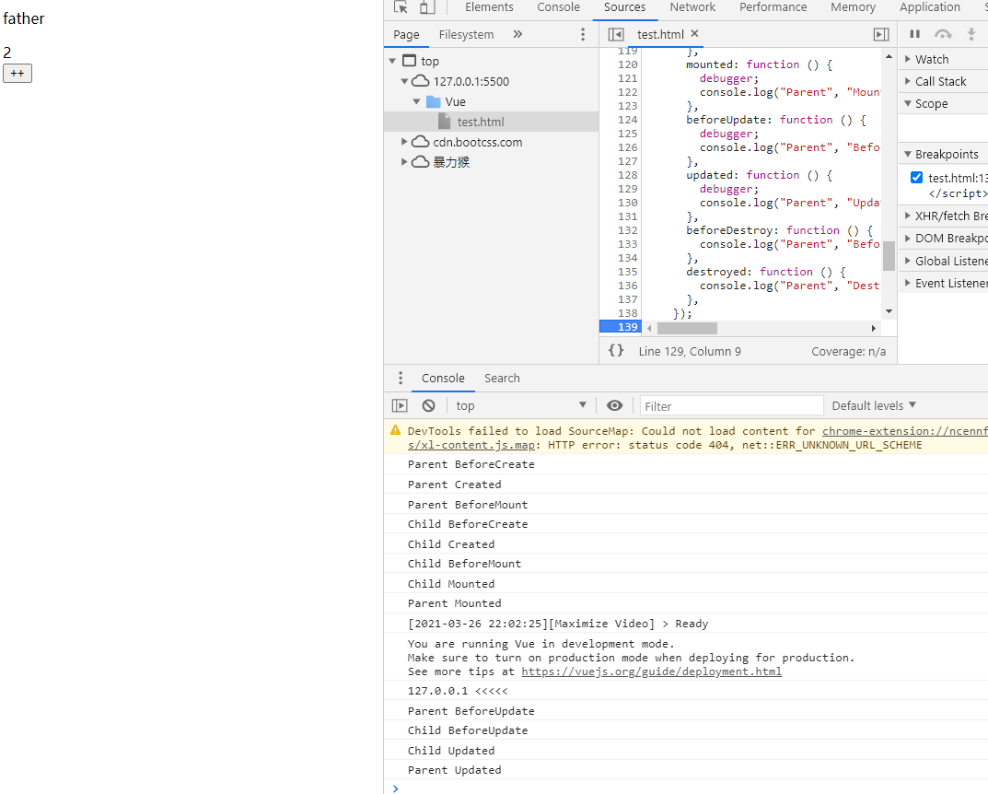
Task: Collapse the 127.0.0.1:5500 node
Action: [x=404, y=81]
